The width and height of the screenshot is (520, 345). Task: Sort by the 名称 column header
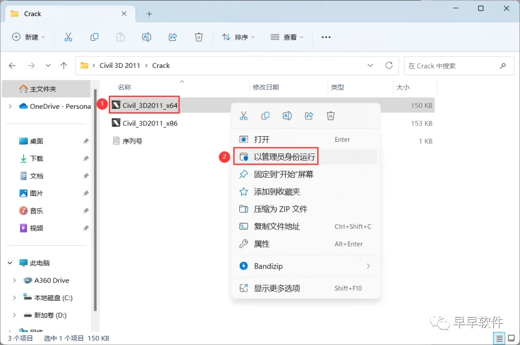click(x=124, y=87)
